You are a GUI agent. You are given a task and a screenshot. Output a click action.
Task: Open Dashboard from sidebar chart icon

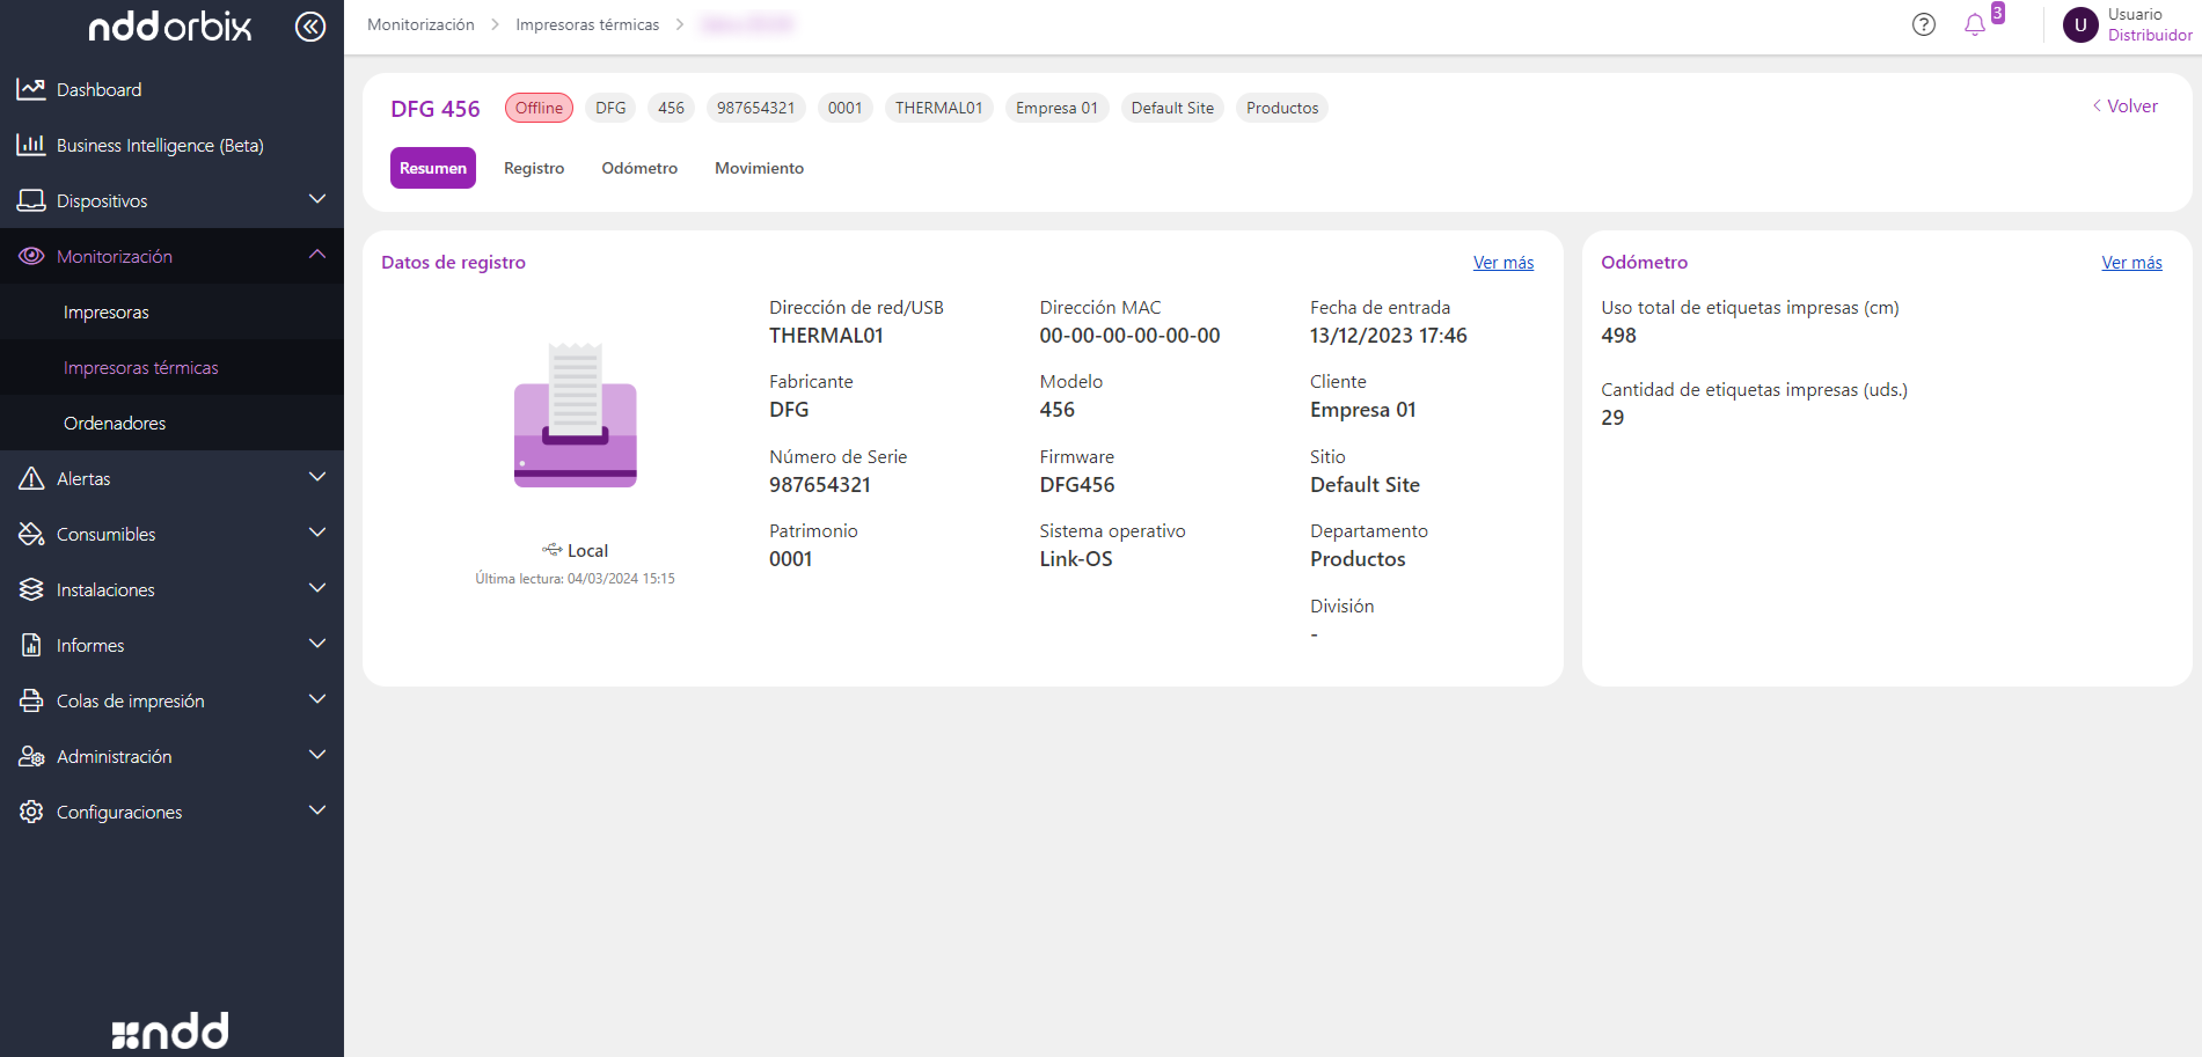(31, 89)
